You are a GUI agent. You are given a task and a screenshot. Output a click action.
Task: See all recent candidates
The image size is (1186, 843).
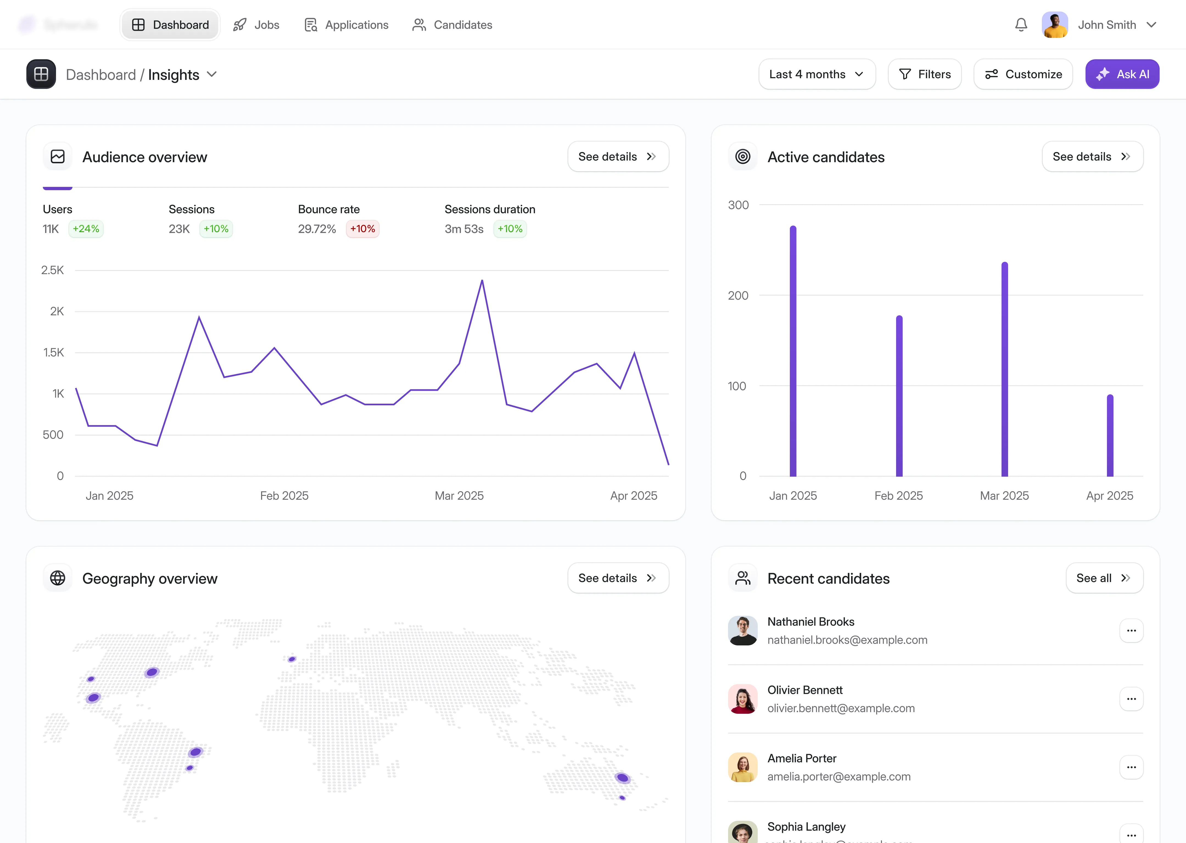(1104, 578)
